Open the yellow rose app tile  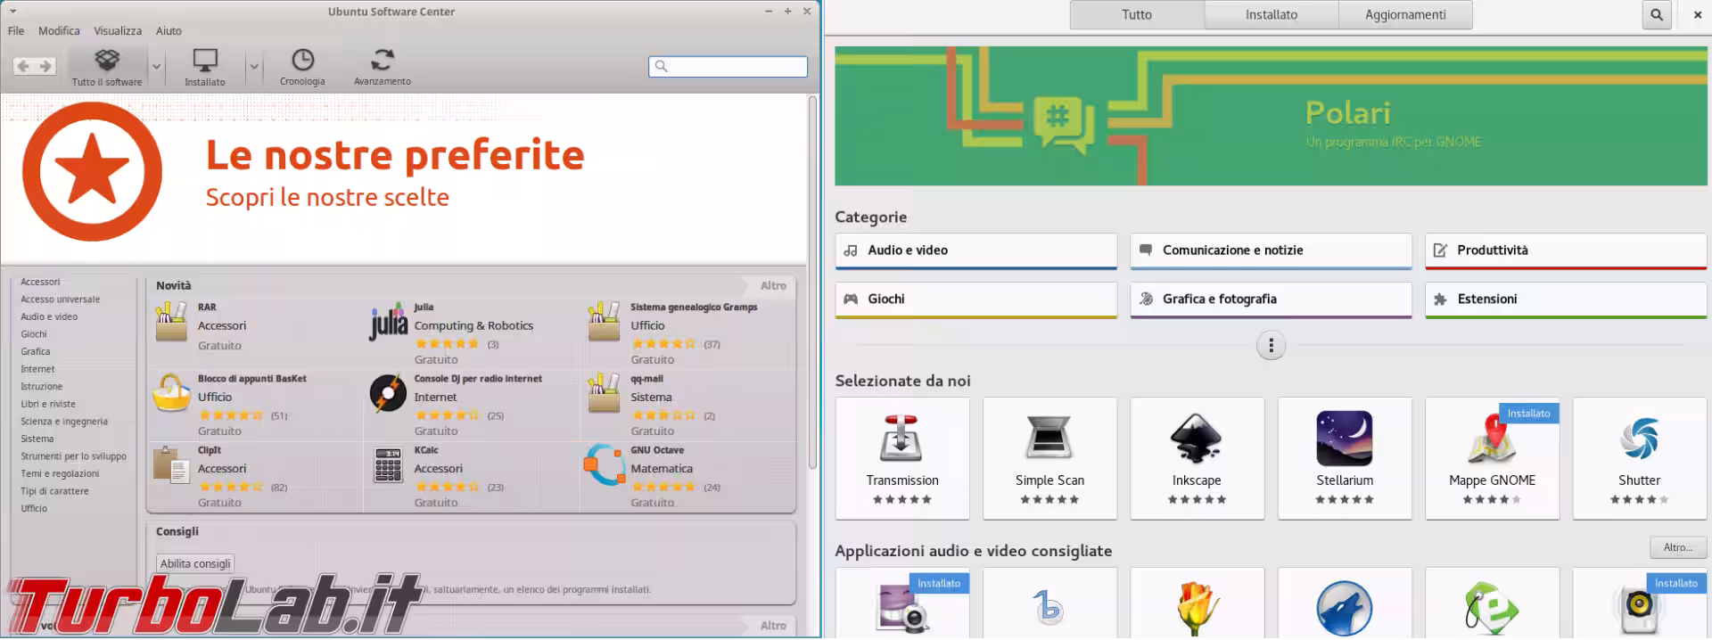coord(1197,604)
